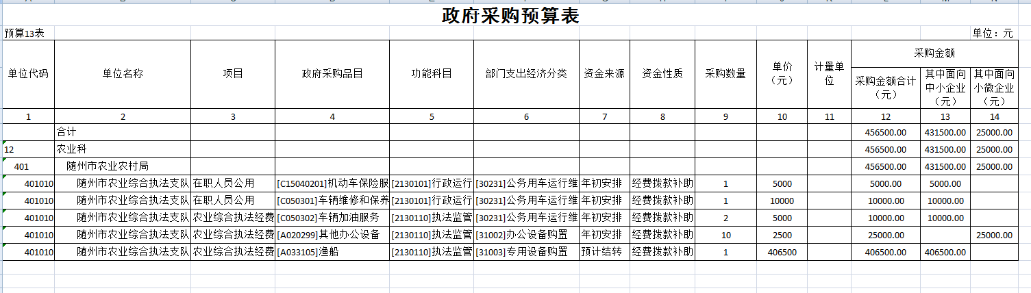Click [2130101]行政运行 in the 车辆维修和保养 row
Image resolution: width=1031 pixels, height=293 pixels.
[x=432, y=201]
